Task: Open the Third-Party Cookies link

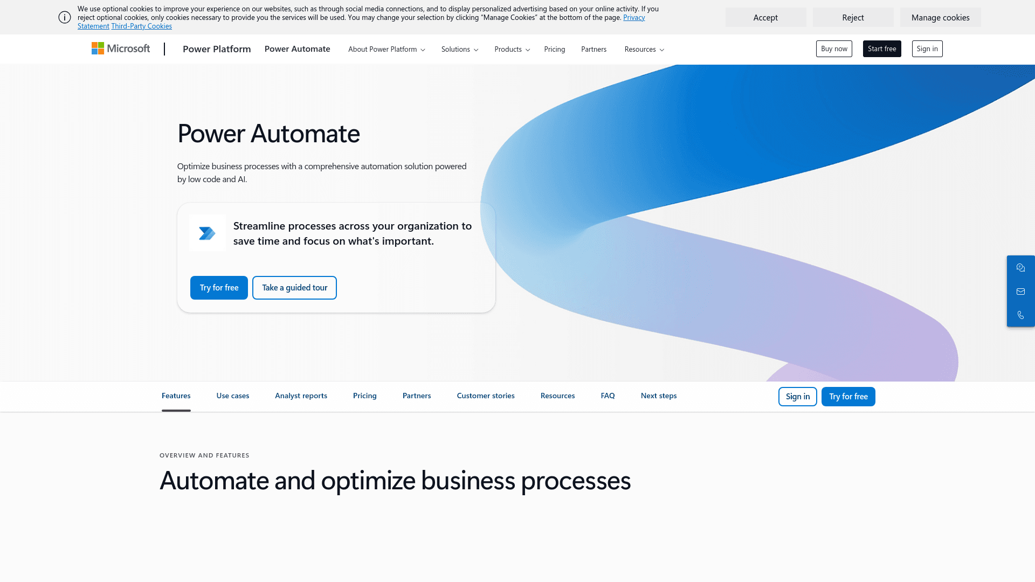Action: (141, 26)
